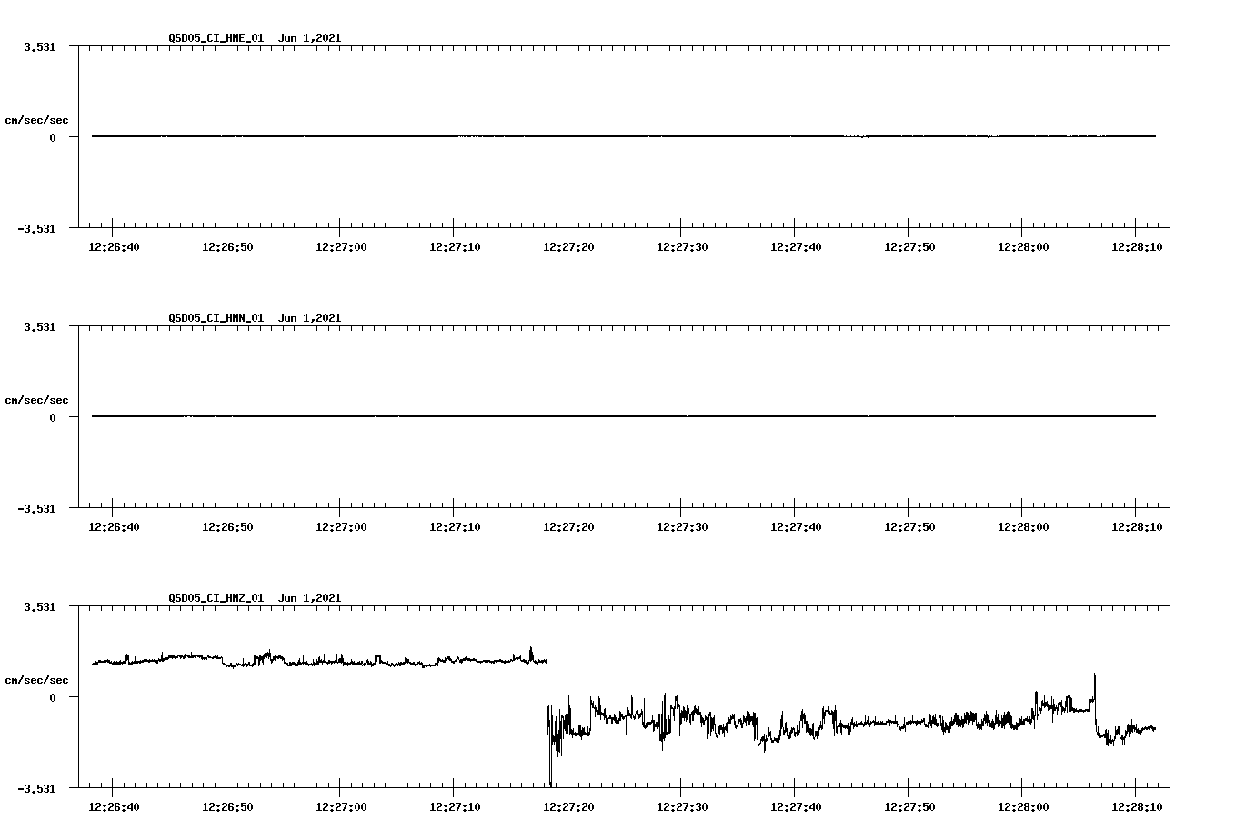Viewport: 1235px width, 840px height.
Task: Click 12:27:00 label on HNE plot axis
Action: pyautogui.click(x=341, y=247)
